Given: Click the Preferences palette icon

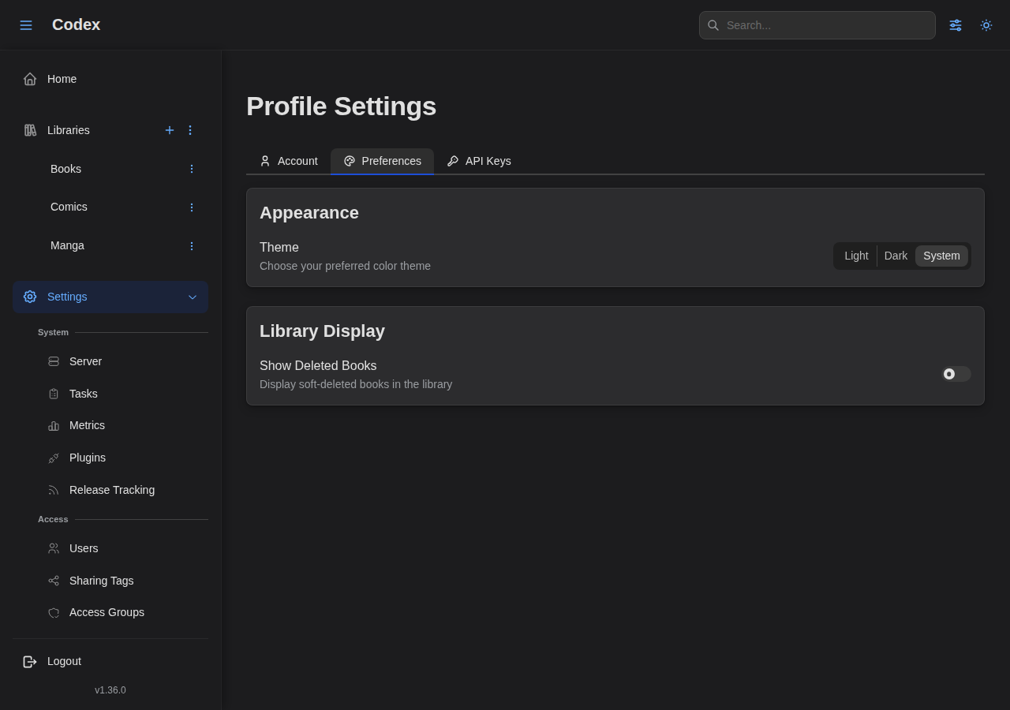Looking at the screenshot, I should [350, 161].
